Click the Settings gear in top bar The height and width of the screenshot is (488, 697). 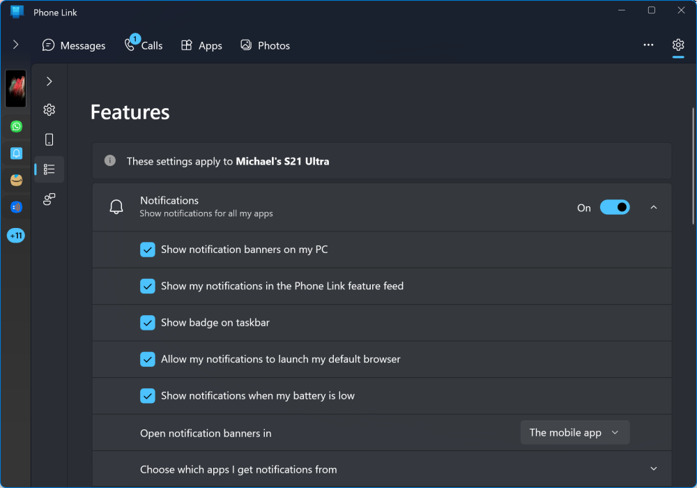(x=677, y=45)
